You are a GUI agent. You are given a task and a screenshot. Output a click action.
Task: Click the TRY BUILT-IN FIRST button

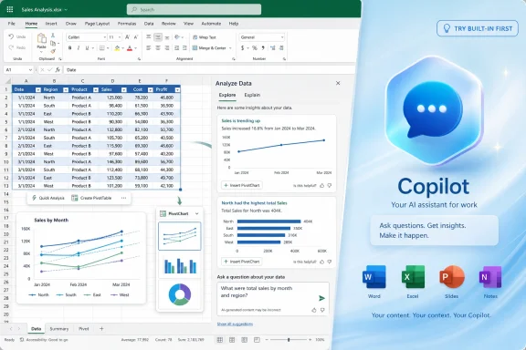[478, 28]
